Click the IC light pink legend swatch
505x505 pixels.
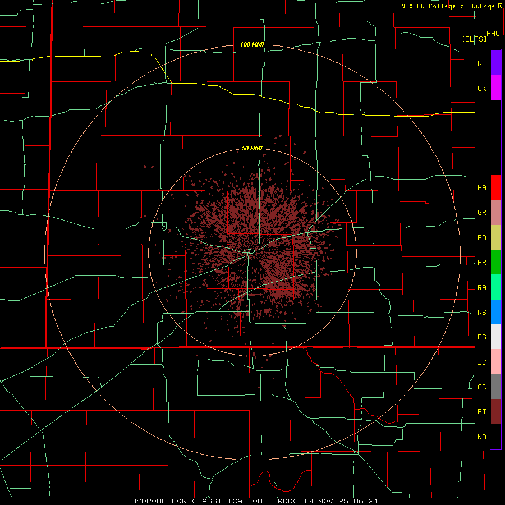[x=495, y=362]
